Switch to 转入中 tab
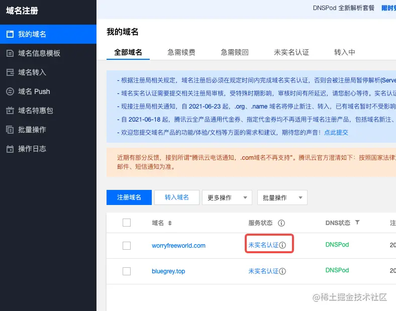 (344, 52)
